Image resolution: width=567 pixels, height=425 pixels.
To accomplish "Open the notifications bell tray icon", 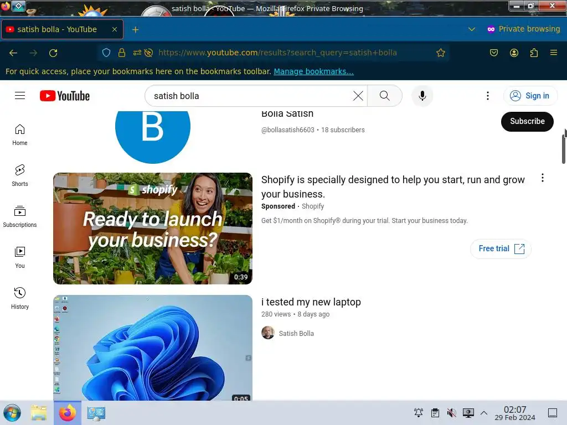I will coord(419,413).
